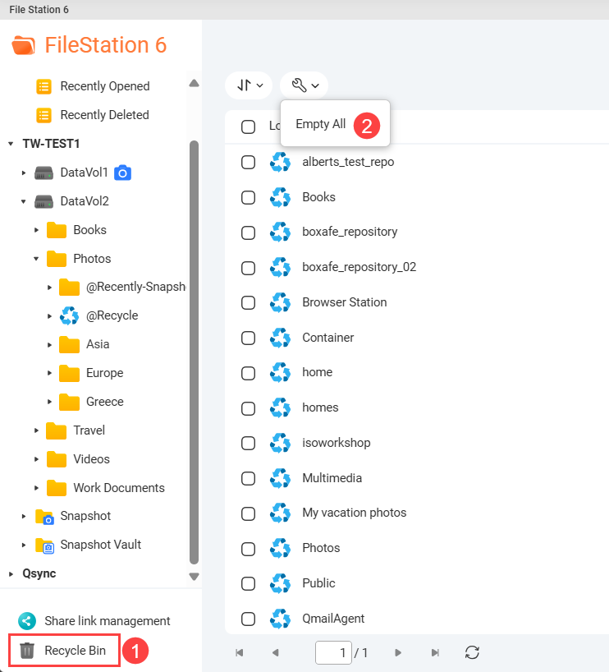Collapse the DataVol2 tree node
The width and height of the screenshot is (609, 672).
click(x=24, y=201)
